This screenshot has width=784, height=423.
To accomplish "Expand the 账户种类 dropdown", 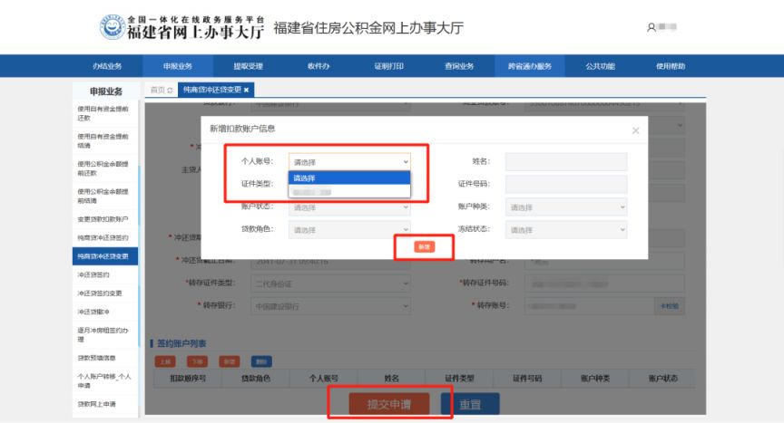I will [566, 207].
